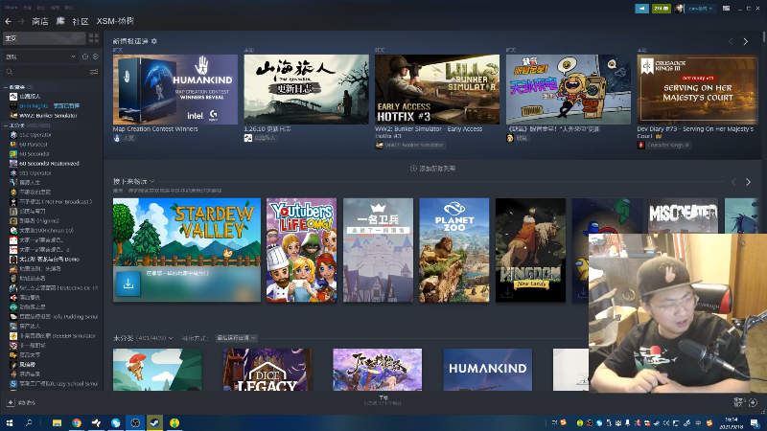Click the WW2: Bunker Simulator news tag
Image resolution: width=767 pixels, height=431 pixels.
410,146
